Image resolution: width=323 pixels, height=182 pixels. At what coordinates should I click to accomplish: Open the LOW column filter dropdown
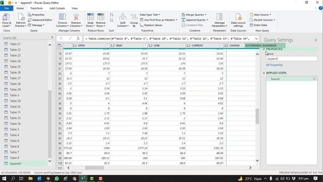click(x=183, y=45)
